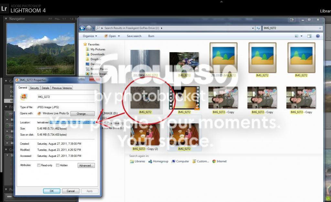
Task: Click the refresh button beside address bar
Action: (x=258, y=28)
